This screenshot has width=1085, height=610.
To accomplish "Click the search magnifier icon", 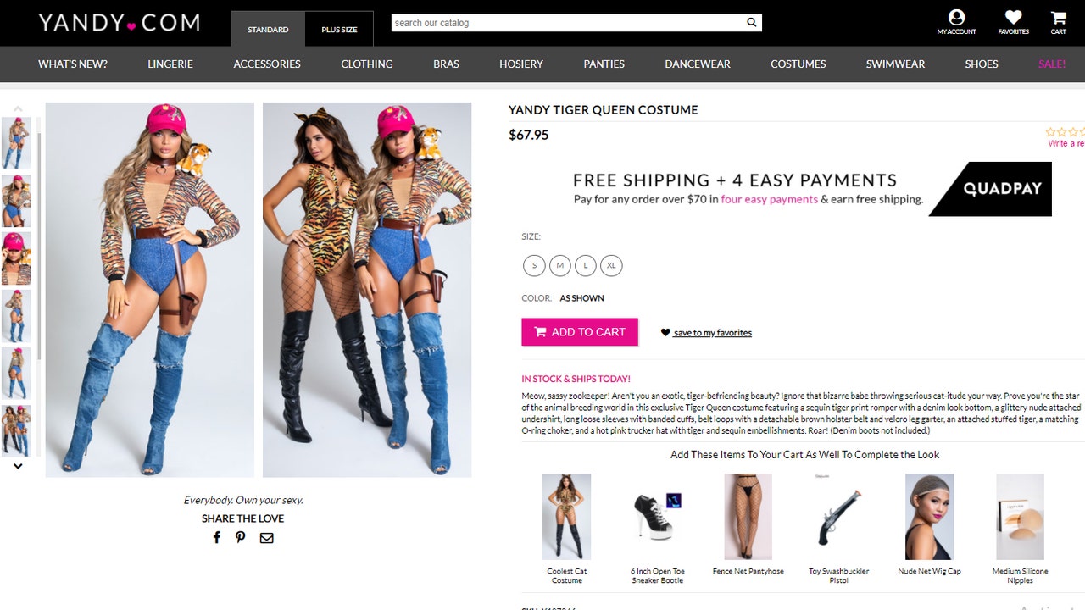I will pos(751,23).
